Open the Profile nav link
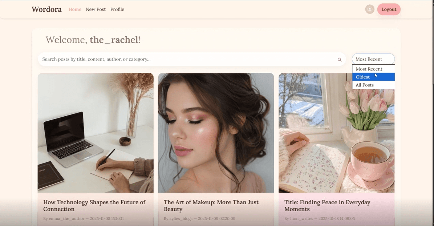The image size is (434, 226). [117, 9]
